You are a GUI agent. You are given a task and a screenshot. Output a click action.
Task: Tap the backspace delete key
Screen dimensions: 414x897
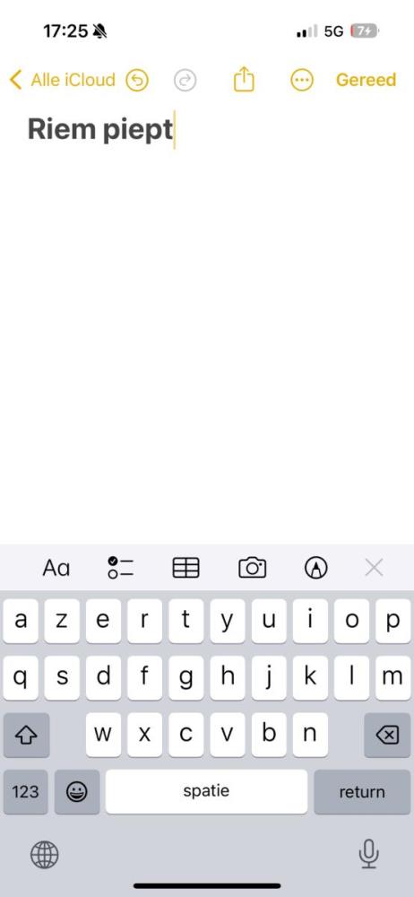(x=387, y=736)
